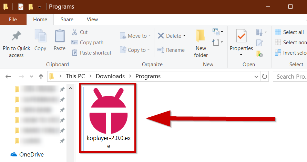307x162 pixels.
Task: Click Downloads in address bar
Action: 110,76
